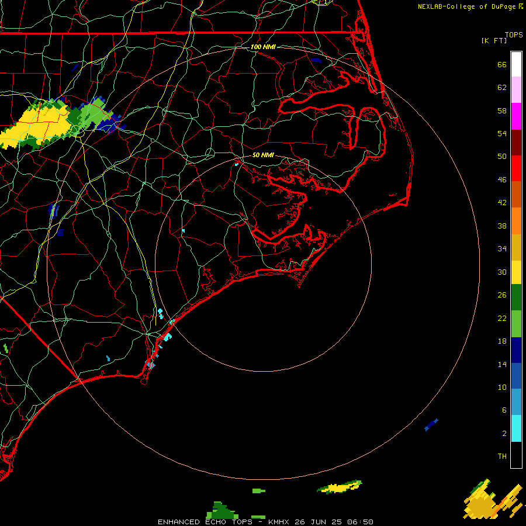
Task: Pick the dark green legend swatch
Action: click(516, 297)
